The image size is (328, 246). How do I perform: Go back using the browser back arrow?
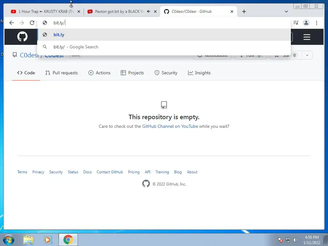tap(12, 23)
